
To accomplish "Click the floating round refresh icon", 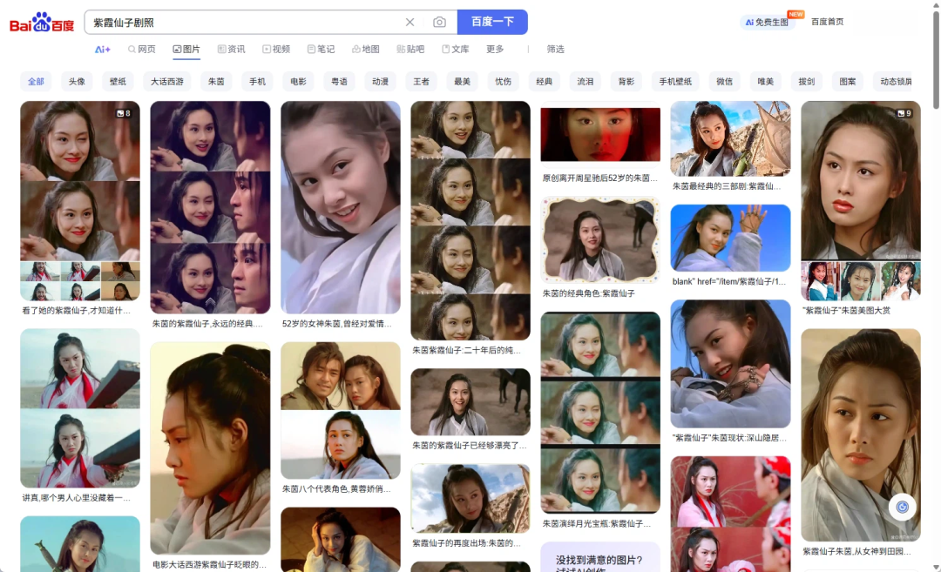I will 902,508.
